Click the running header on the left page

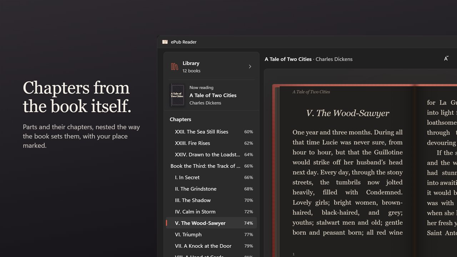pos(311,92)
